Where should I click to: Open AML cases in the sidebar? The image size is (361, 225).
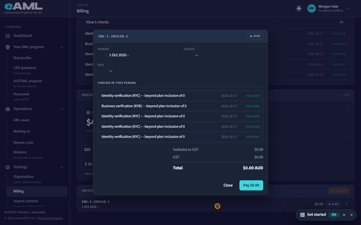21,120
